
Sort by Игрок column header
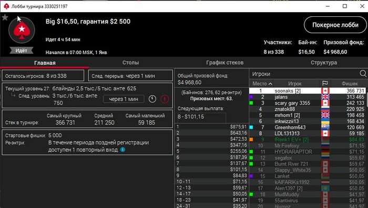[x=295, y=84]
